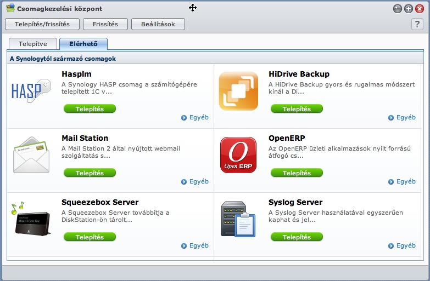The height and width of the screenshot is (281, 430).
Task: Click the Squeezebox Server device icon
Action: [x=31, y=219]
